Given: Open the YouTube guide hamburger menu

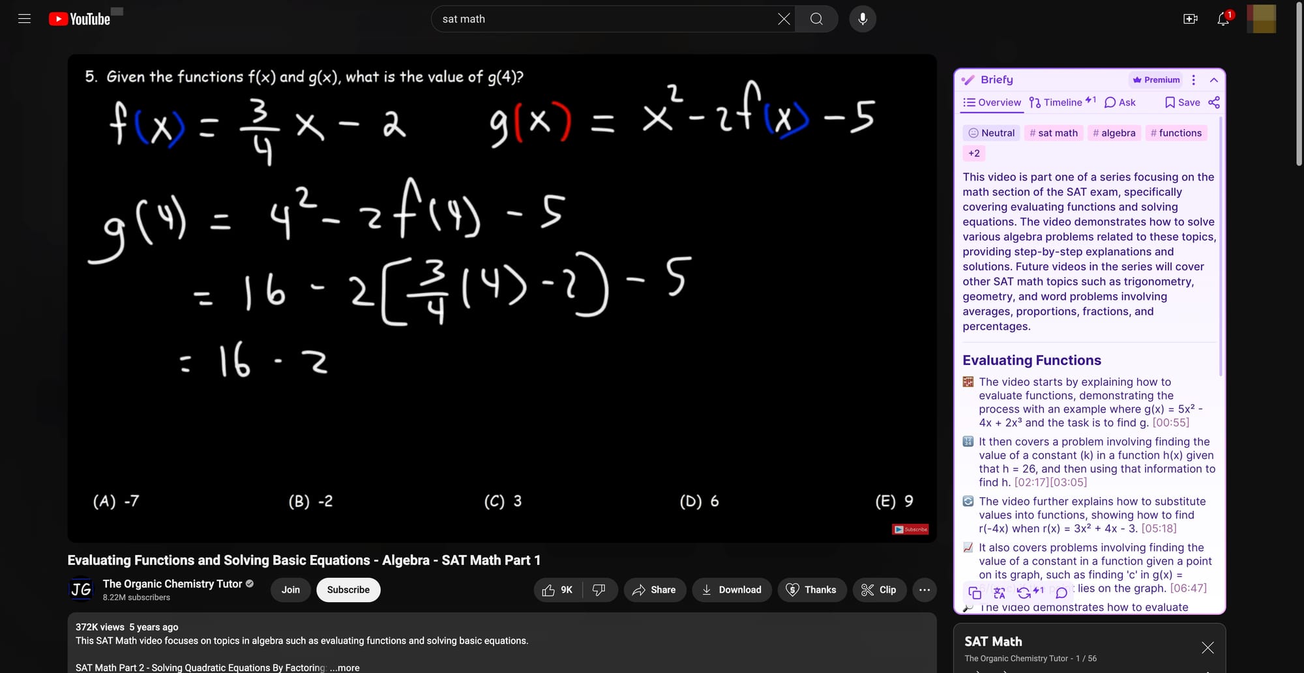Looking at the screenshot, I should click(x=24, y=19).
